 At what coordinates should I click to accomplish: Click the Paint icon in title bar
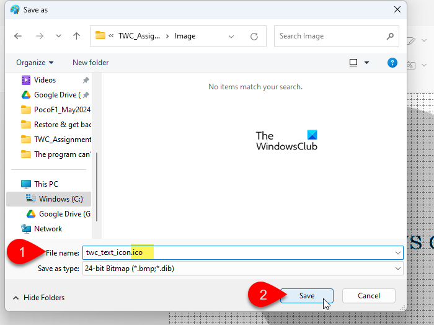(15, 10)
